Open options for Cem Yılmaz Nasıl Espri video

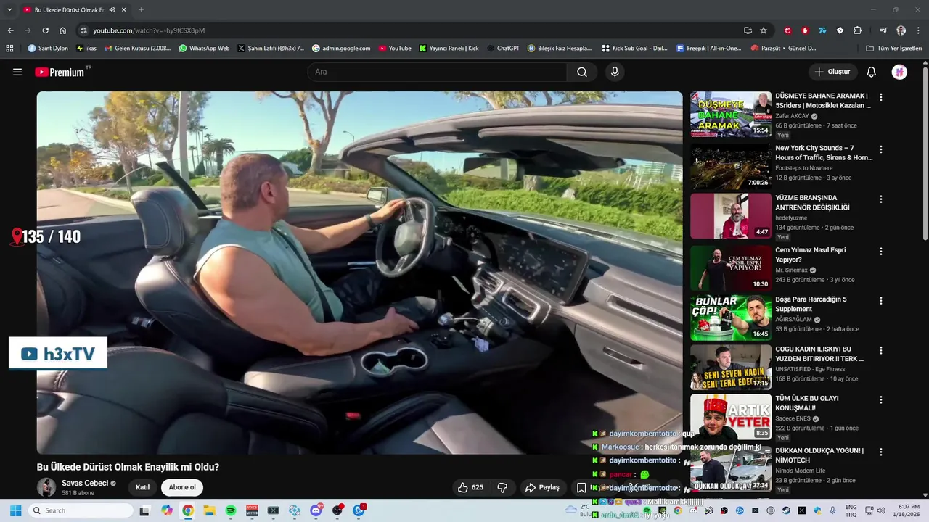[x=881, y=252]
